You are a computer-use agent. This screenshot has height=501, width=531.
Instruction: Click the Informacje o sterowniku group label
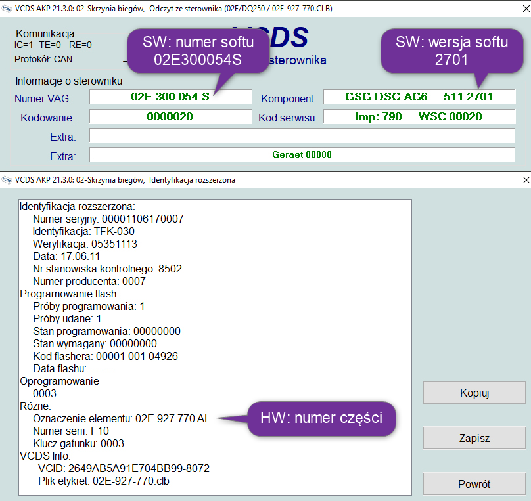click(69, 81)
